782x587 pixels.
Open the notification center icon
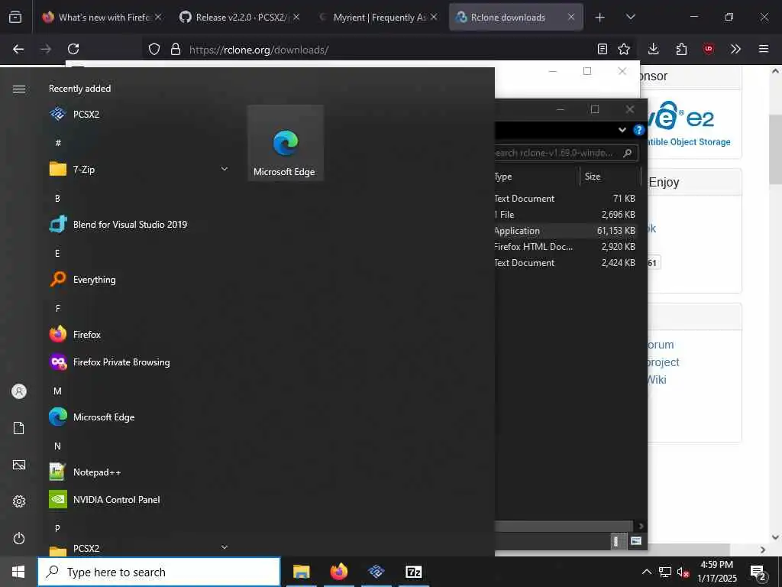click(758, 572)
